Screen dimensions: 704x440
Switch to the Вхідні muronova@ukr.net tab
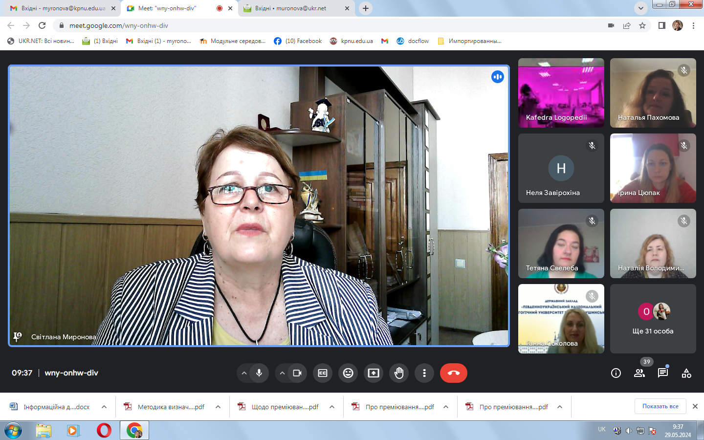(290, 8)
